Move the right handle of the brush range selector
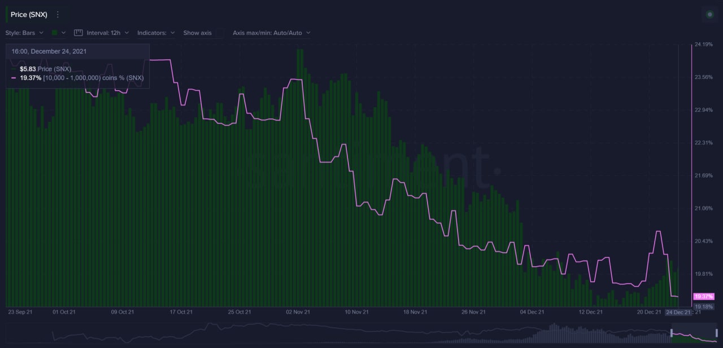The height and width of the screenshot is (348, 723). [x=717, y=333]
